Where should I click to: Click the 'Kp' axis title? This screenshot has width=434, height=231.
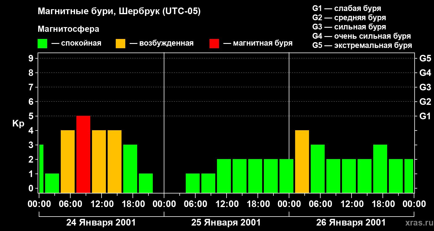coord(18,124)
